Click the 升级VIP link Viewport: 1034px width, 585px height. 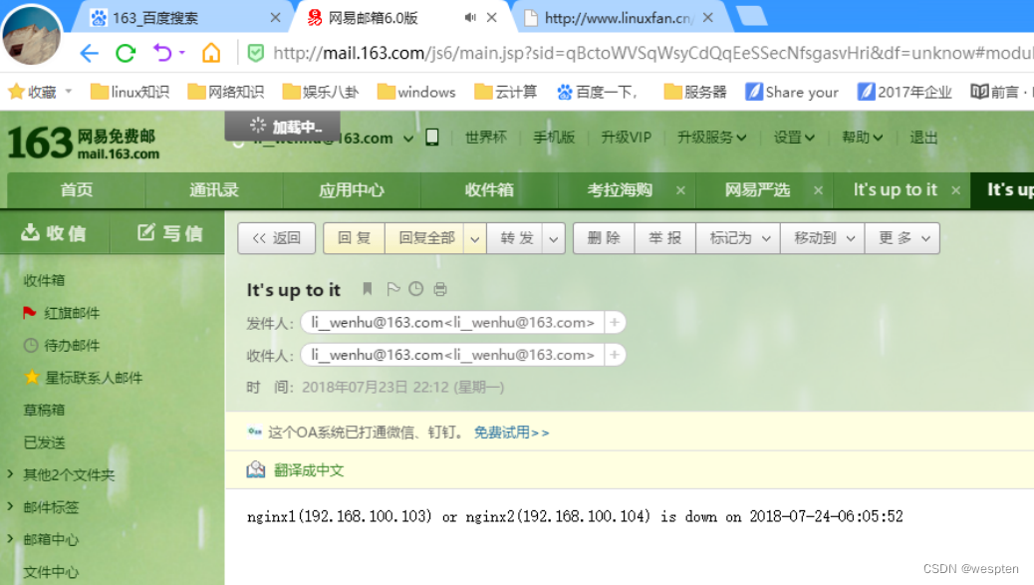click(626, 138)
